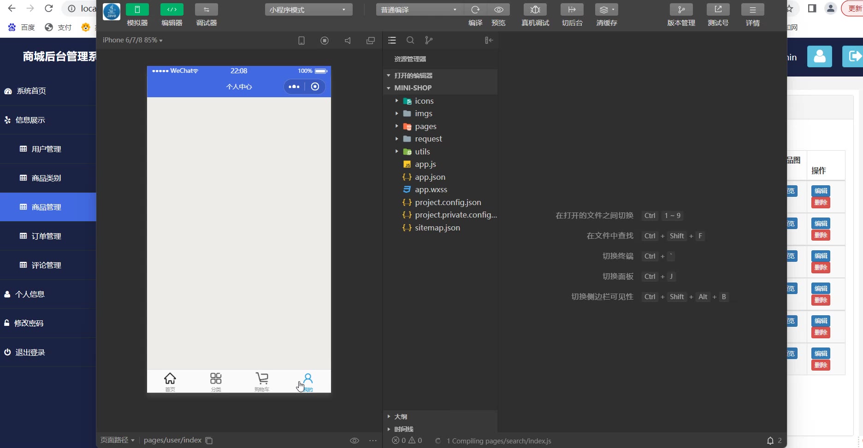Screen dimensions: 863x448
Task: Open the explorer file list icon
Action: [392, 41]
